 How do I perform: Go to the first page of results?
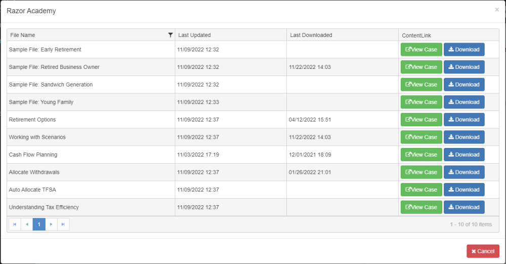15,224
